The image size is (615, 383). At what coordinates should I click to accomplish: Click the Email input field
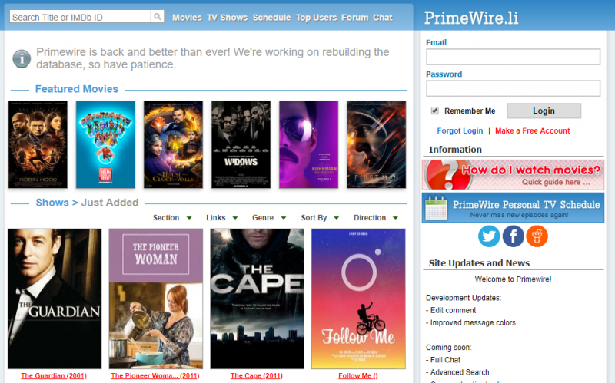click(513, 57)
